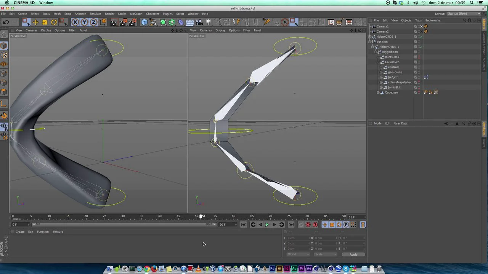Open Edit Render Settings icon
The height and width of the screenshot is (274, 488).
pos(132,22)
